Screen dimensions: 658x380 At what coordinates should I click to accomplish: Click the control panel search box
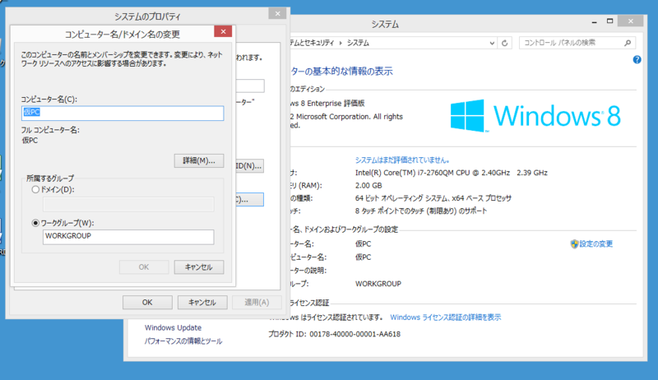coord(577,43)
